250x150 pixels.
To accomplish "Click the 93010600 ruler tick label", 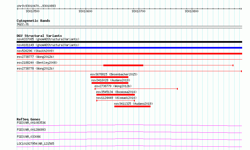I will coord(85,11).
